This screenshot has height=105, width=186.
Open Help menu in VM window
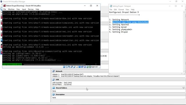coord(37,9)
